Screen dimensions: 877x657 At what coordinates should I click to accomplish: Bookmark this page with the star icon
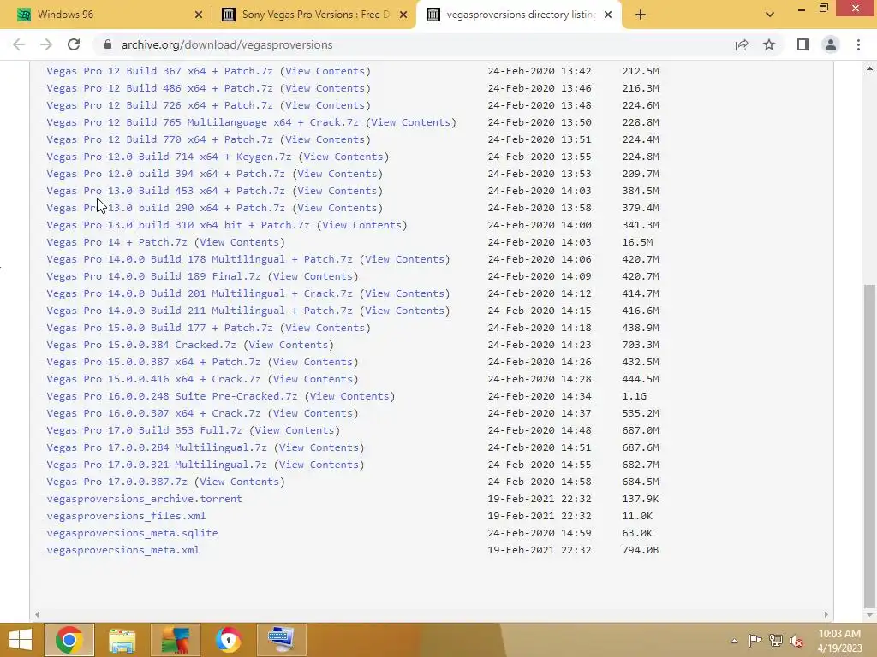769,44
